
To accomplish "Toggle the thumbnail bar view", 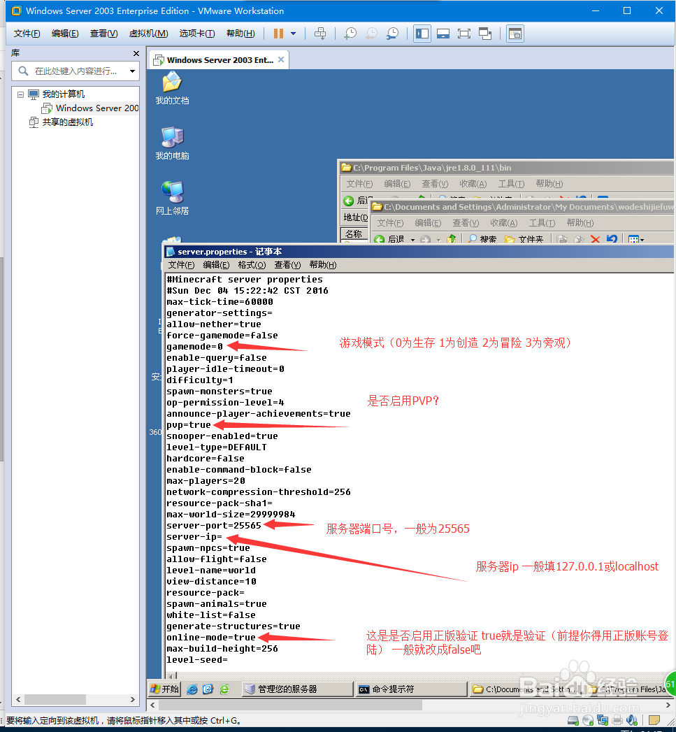I will click(x=443, y=34).
